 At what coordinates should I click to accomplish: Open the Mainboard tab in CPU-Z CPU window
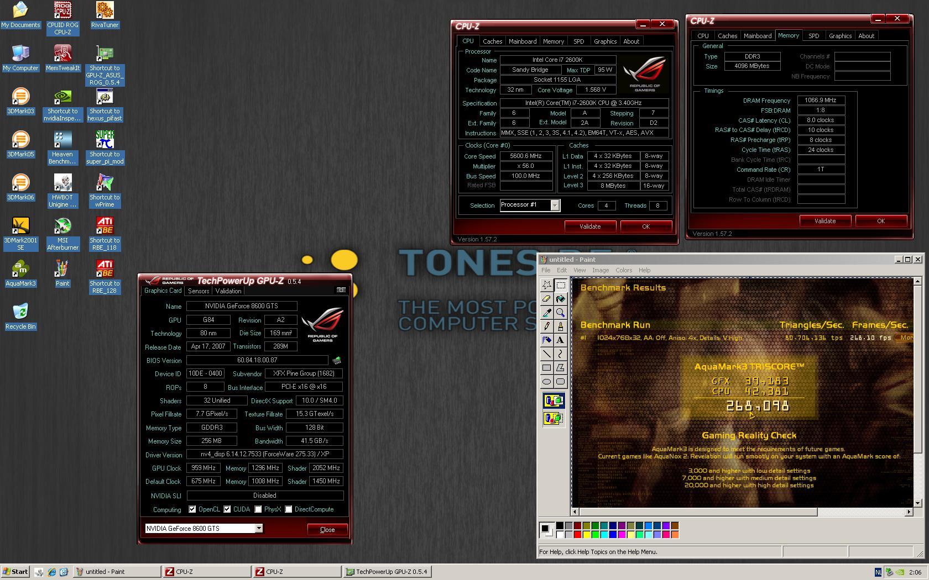tap(523, 41)
